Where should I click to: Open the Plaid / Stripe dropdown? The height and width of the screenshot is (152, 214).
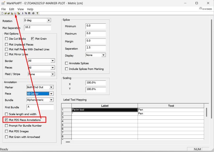point(53,74)
